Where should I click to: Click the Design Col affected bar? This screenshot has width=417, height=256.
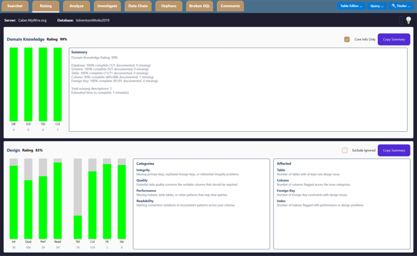coord(92,199)
